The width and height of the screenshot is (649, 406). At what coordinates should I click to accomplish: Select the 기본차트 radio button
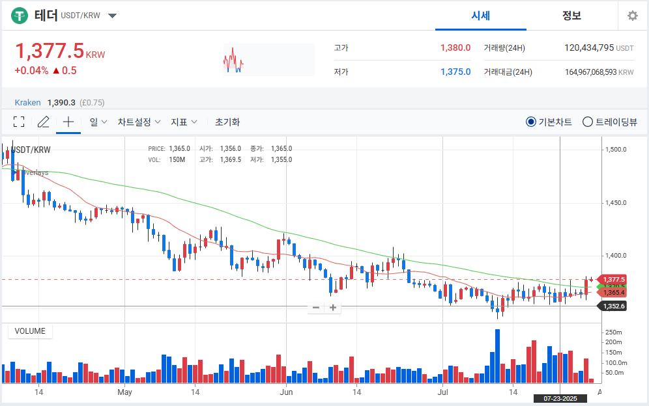[x=530, y=122]
